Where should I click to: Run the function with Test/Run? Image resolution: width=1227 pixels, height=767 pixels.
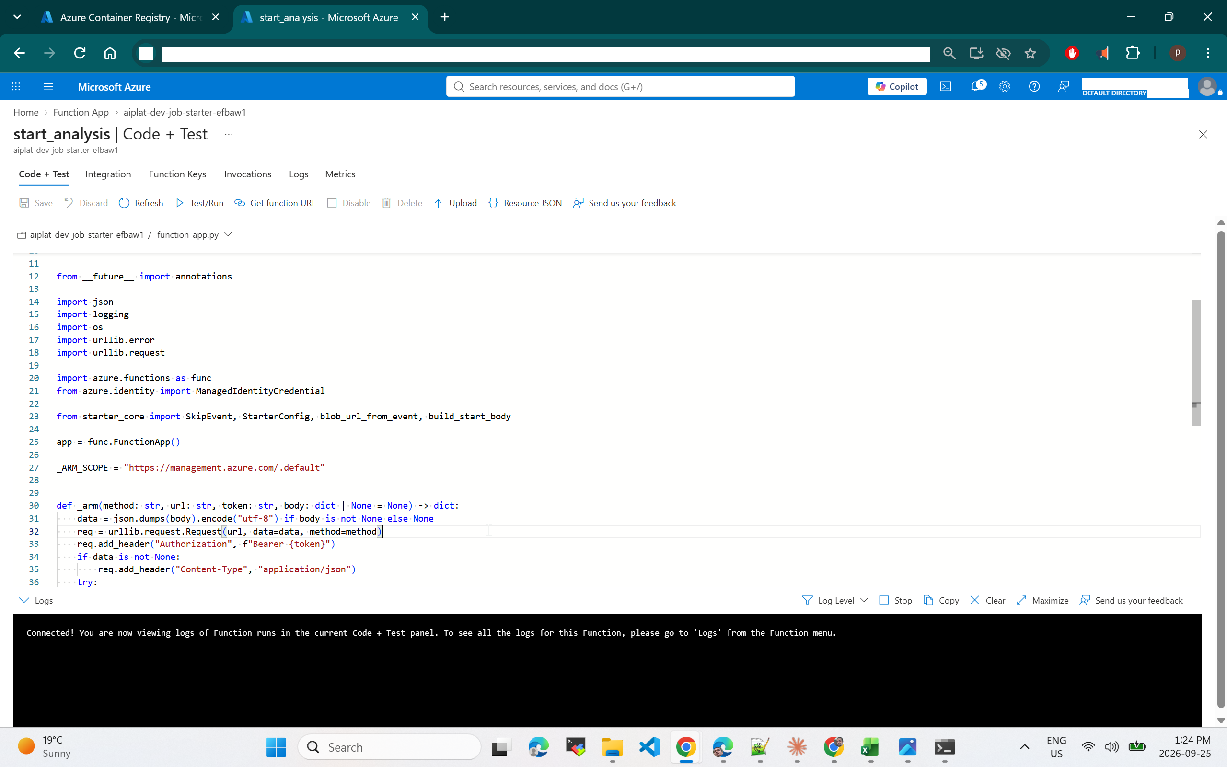coord(199,203)
